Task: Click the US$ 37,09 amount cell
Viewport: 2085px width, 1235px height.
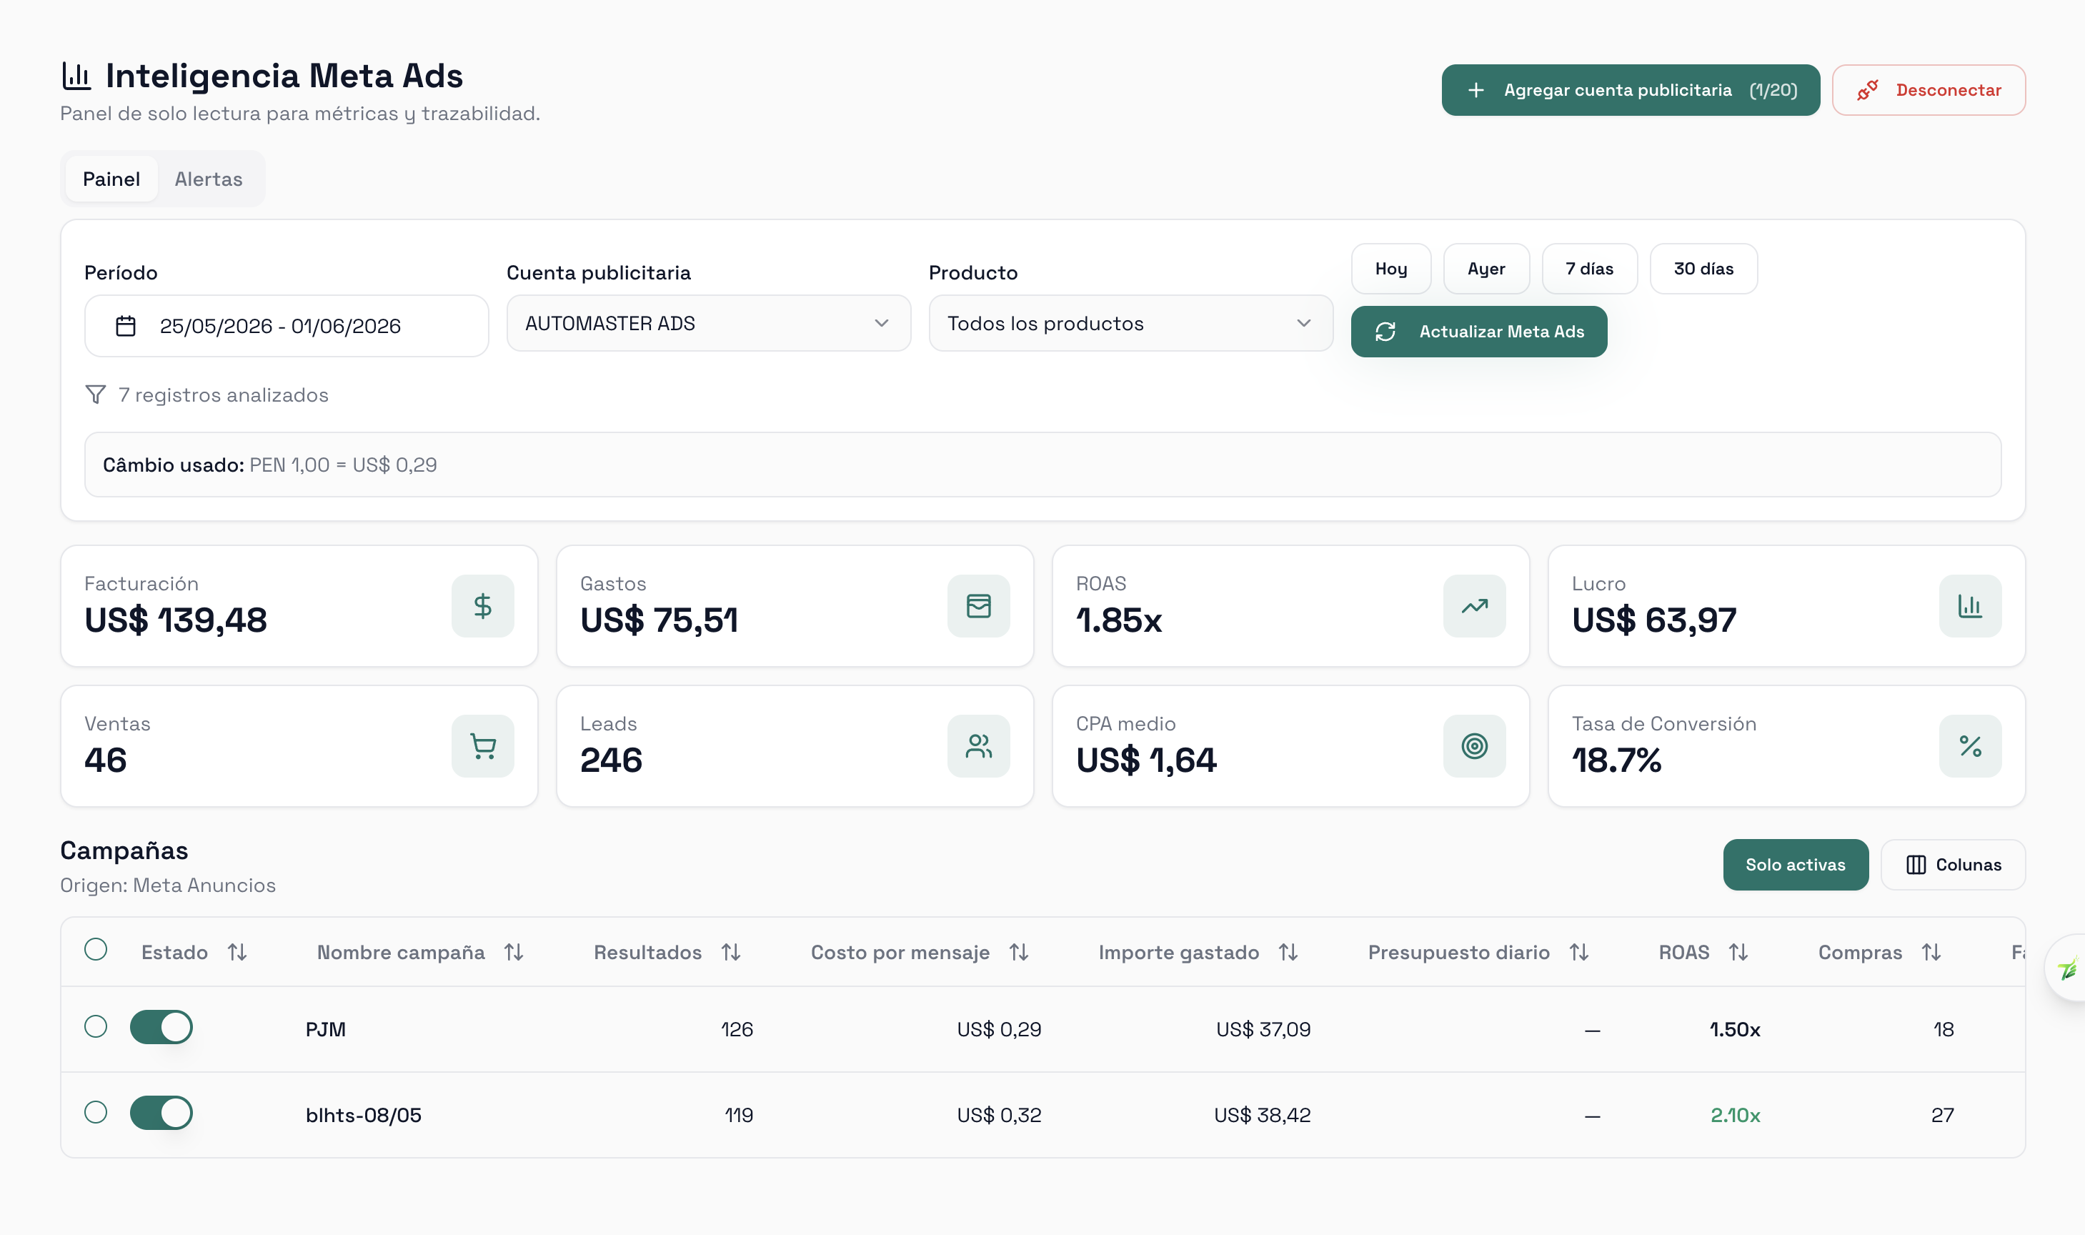Action: point(1263,1029)
